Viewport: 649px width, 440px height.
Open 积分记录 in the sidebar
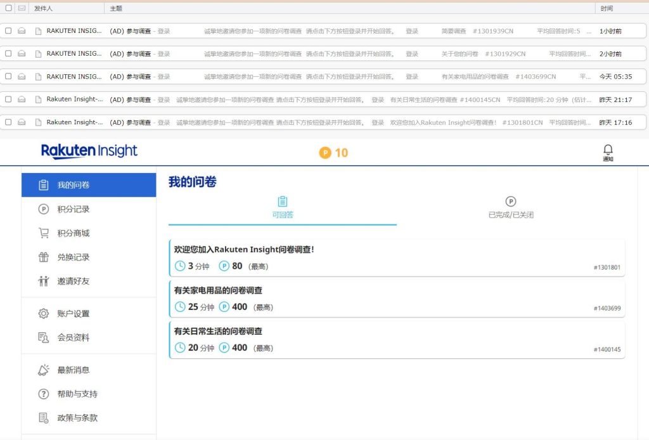(89, 209)
